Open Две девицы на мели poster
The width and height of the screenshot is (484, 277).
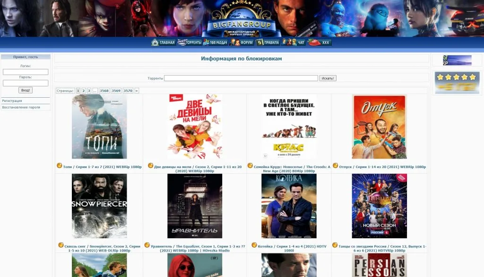click(195, 126)
